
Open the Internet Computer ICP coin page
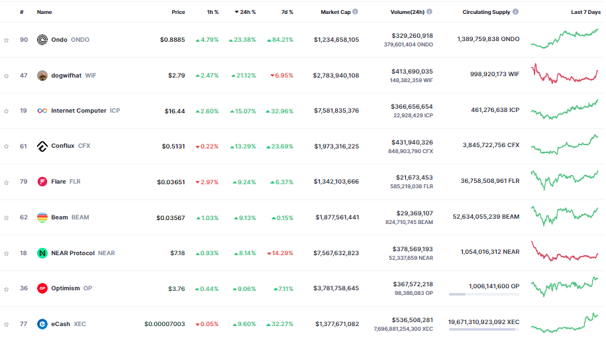click(x=79, y=111)
